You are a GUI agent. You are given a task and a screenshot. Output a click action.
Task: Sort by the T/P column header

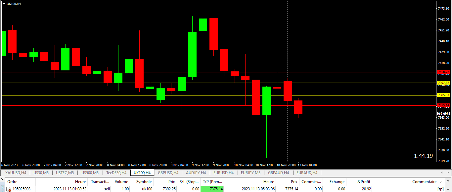[212, 181]
